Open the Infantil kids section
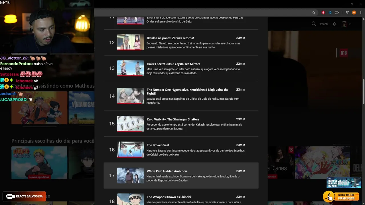This screenshot has width=365, height=205. coord(324,24)
